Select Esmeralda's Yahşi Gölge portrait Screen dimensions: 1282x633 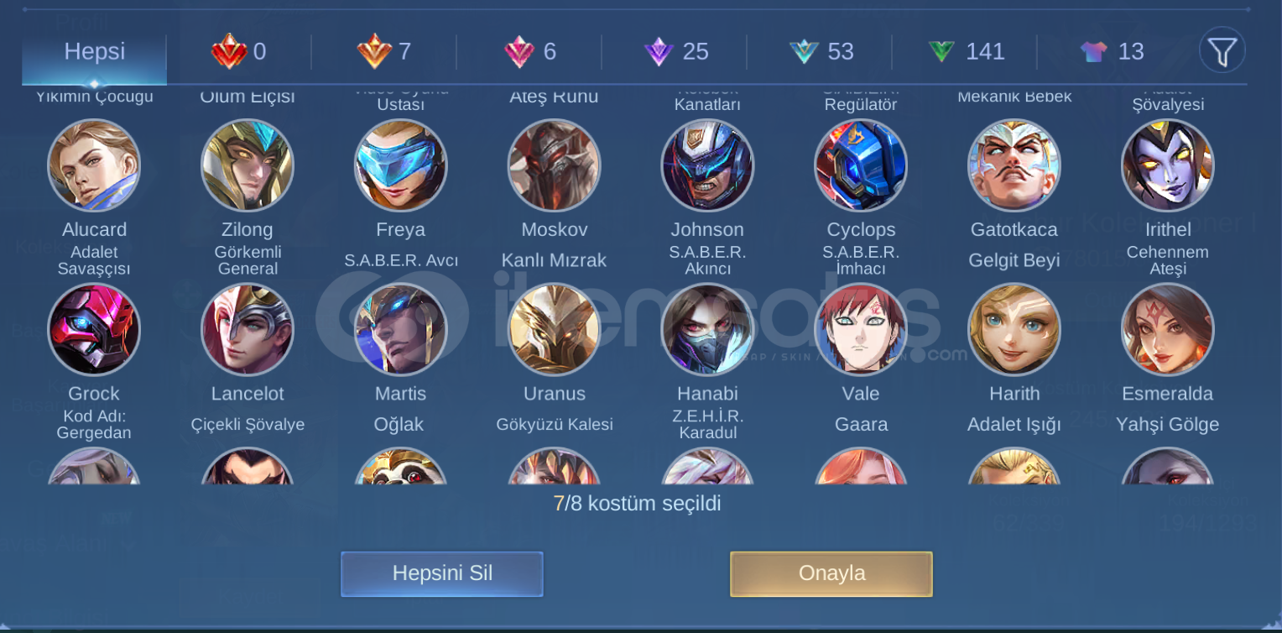coord(1168,329)
